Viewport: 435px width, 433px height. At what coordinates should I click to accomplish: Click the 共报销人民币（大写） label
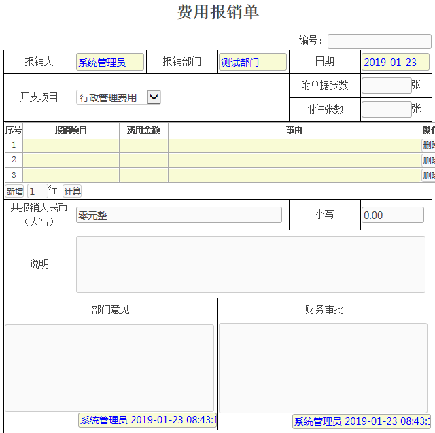[x=39, y=214]
